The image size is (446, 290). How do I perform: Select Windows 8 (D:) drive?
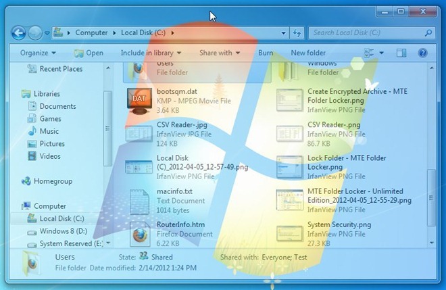[57, 231]
